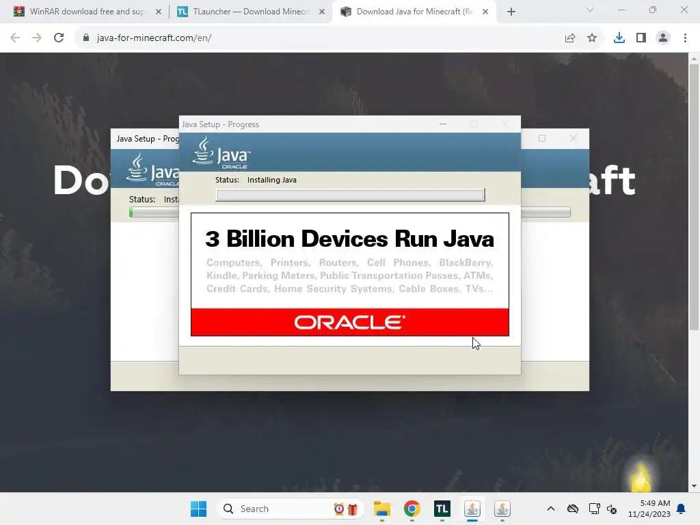Open TLauncher from the taskbar
This screenshot has width=700, height=525.
click(x=442, y=509)
